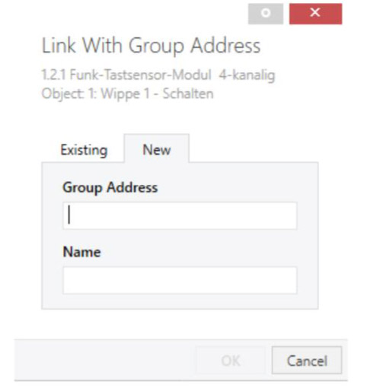
Task: Confirm with the OK button
Action: coord(230,361)
